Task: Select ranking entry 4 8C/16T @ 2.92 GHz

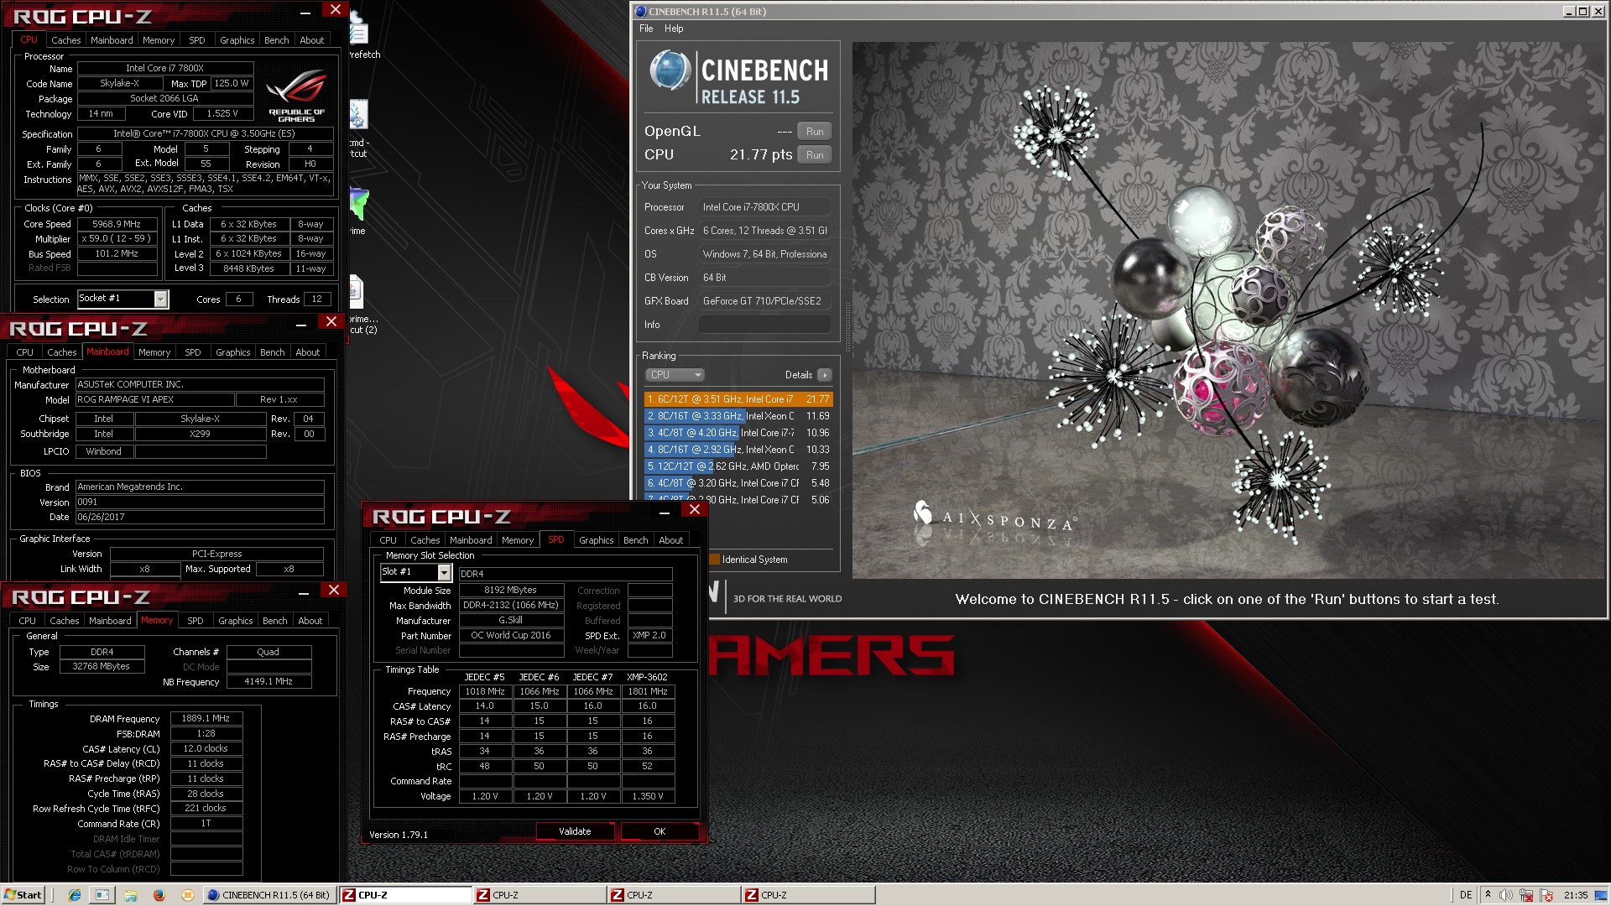Action: [x=738, y=450]
